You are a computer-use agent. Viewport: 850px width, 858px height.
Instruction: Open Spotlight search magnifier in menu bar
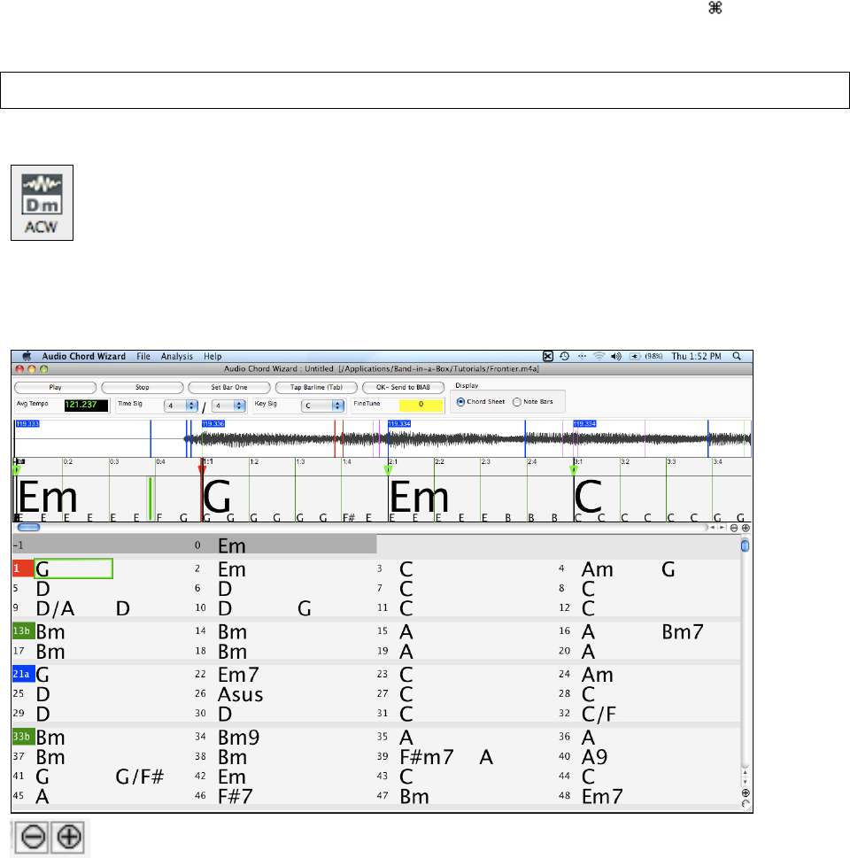pyautogui.click(x=737, y=356)
